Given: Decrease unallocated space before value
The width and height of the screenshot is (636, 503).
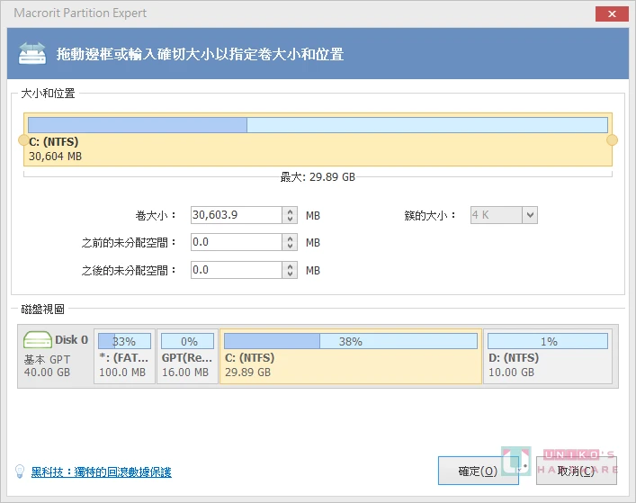Looking at the screenshot, I should tap(290, 247).
